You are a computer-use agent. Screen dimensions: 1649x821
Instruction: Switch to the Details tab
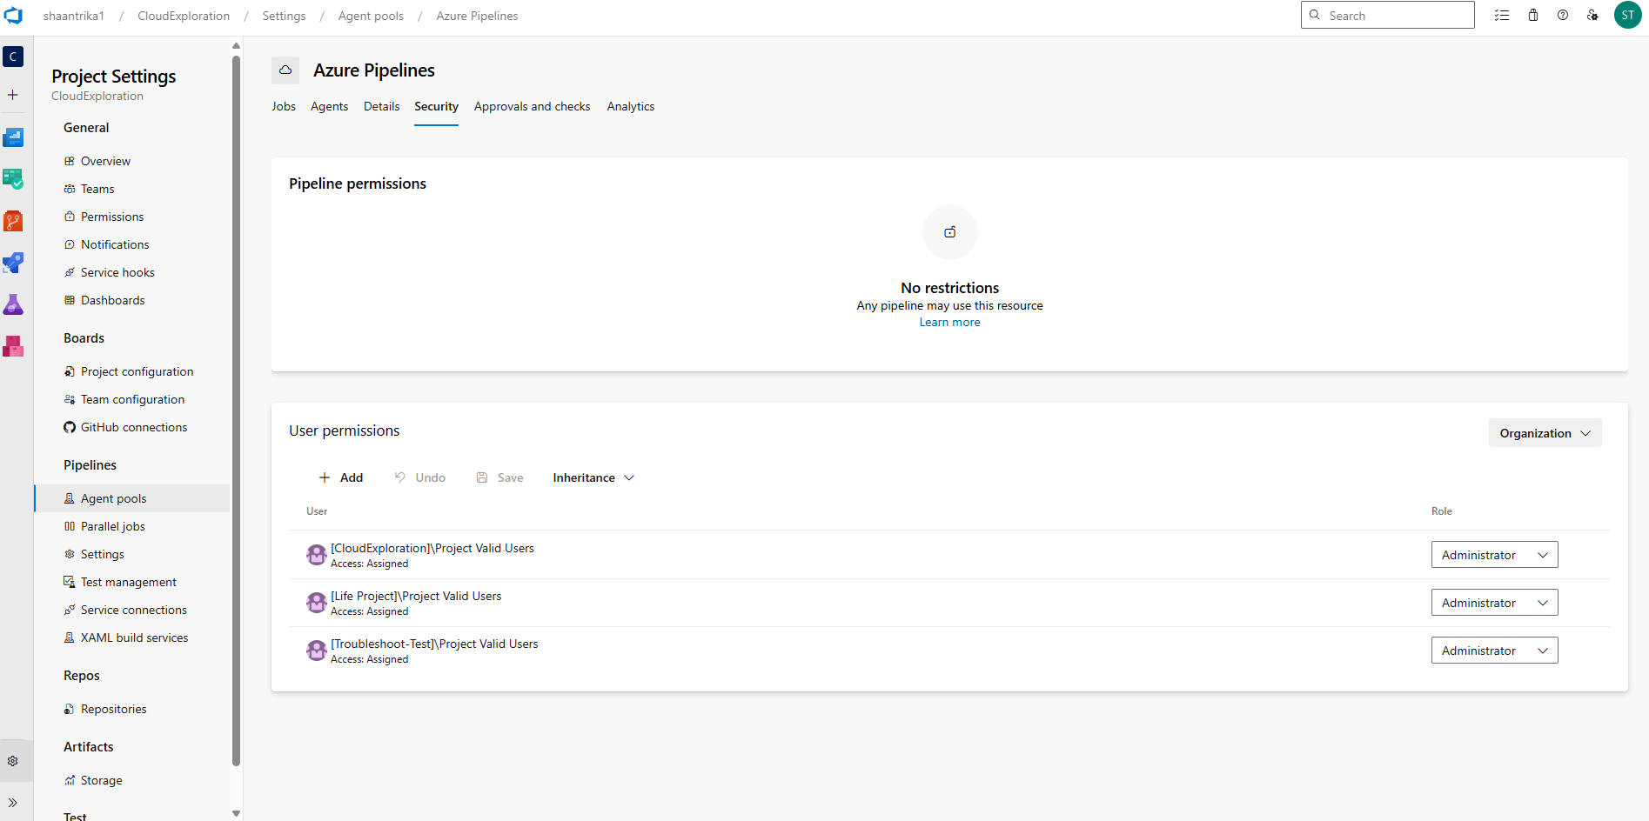click(x=382, y=106)
